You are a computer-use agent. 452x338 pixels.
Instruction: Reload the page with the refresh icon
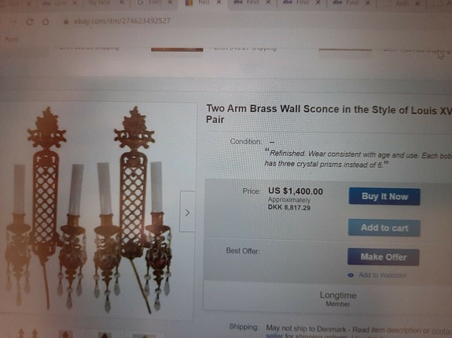point(29,22)
